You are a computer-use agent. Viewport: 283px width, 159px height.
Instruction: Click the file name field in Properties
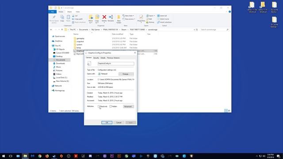click(116, 64)
